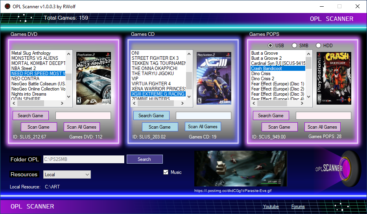Select NeoGeo Online Collection in DVD list
367x214 pixels.
[38, 89]
